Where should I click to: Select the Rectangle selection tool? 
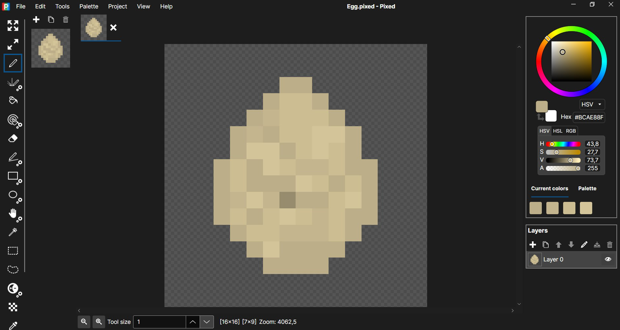click(x=13, y=251)
